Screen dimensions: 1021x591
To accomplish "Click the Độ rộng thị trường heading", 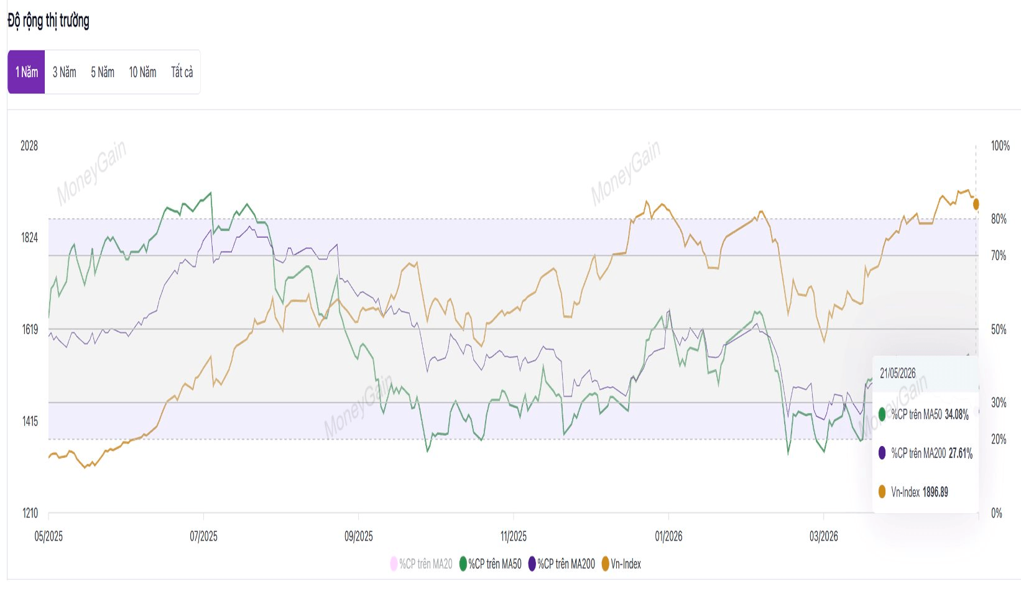I will click(x=49, y=21).
